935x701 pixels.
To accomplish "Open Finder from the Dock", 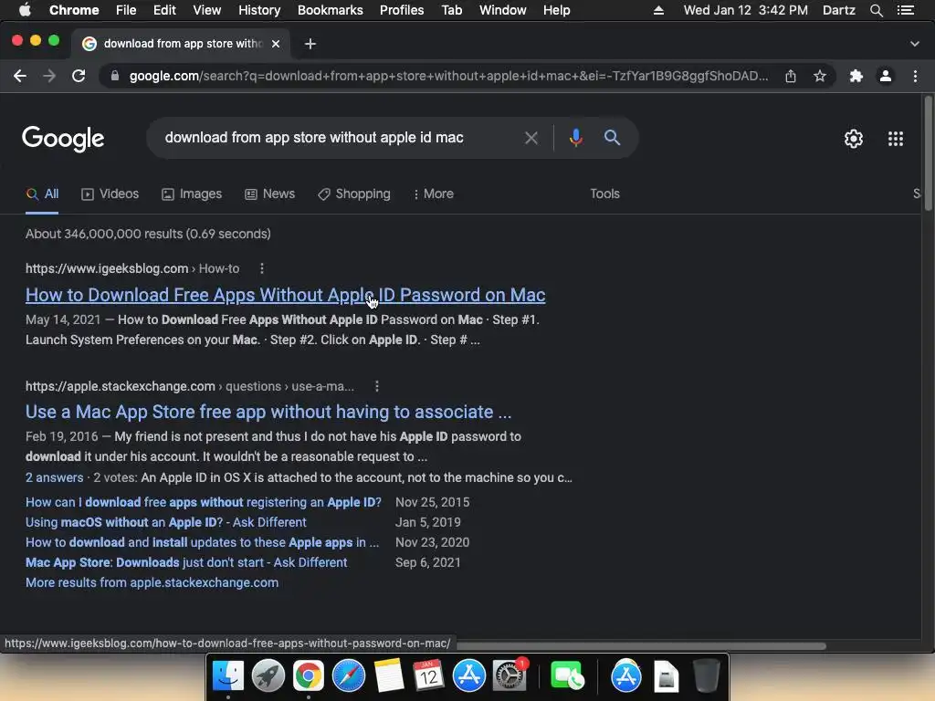I will click(227, 675).
